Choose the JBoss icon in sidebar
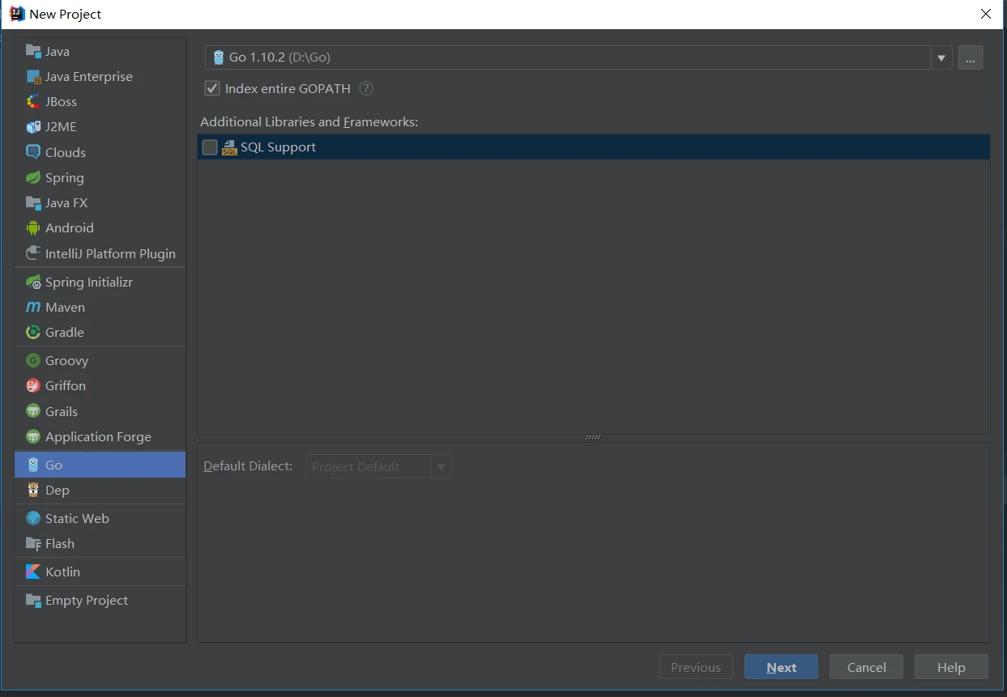The width and height of the screenshot is (1007, 697). coord(33,101)
